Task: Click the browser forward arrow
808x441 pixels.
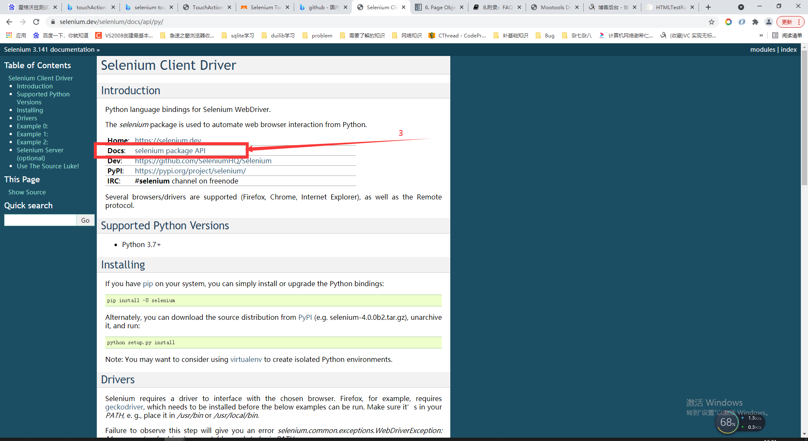Action: pyautogui.click(x=23, y=22)
